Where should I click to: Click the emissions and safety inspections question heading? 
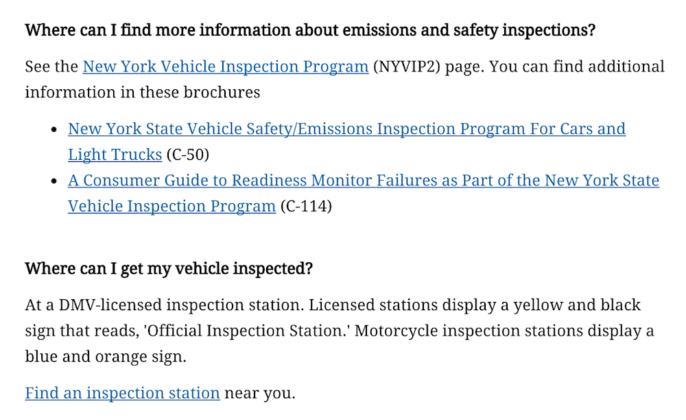310,30
